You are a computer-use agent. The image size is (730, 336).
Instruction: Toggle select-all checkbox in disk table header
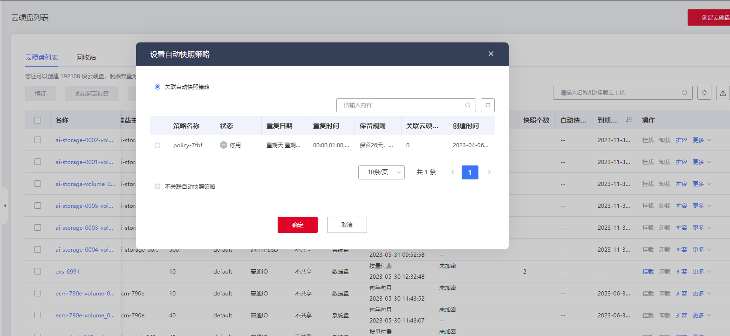(x=38, y=120)
